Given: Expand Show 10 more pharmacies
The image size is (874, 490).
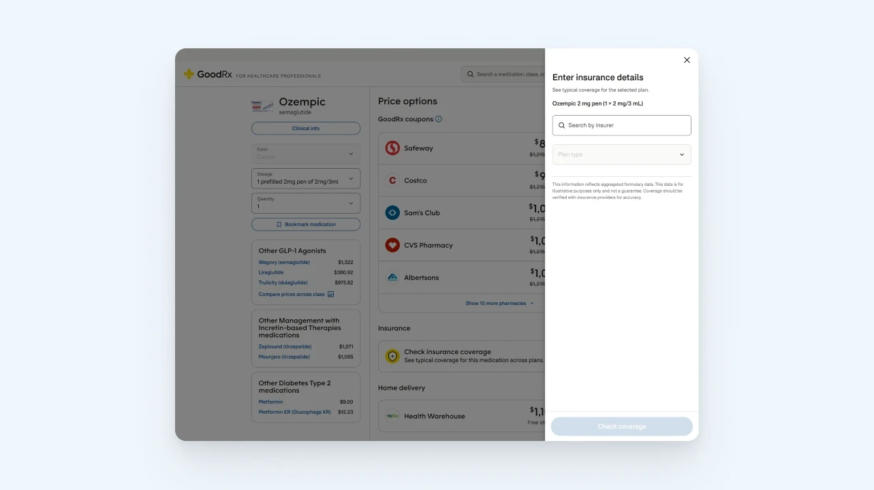Looking at the screenshot, I should (x=499, y=304).
